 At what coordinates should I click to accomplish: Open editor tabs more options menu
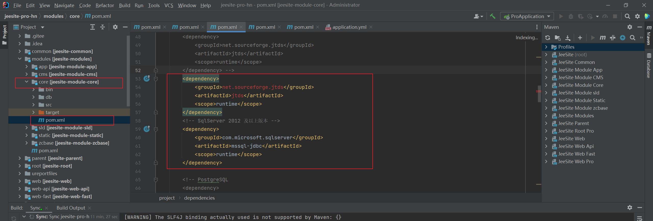click(537, 27)
